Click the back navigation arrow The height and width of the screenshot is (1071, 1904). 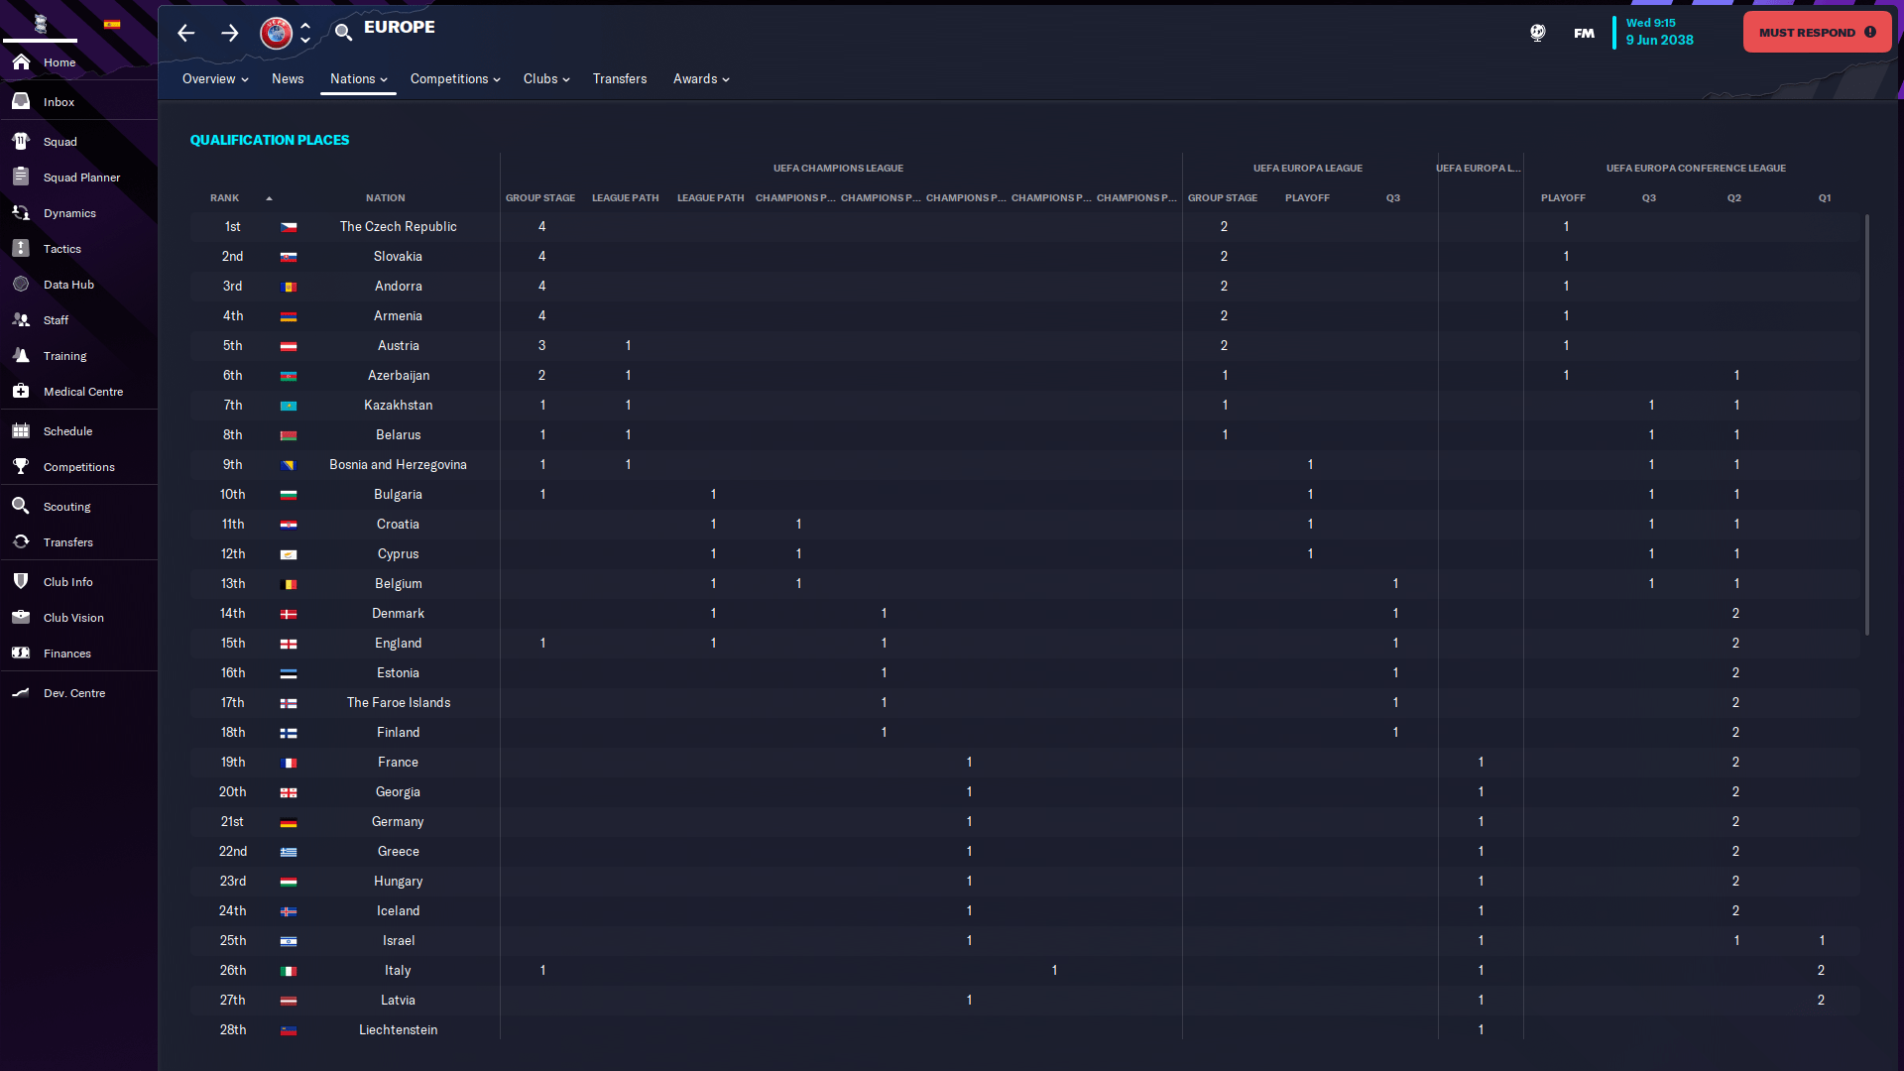coord(185,33)
